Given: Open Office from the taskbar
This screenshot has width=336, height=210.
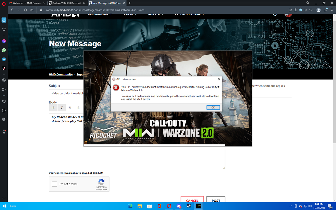Looking at the screenshot, I should pos(159,206).
